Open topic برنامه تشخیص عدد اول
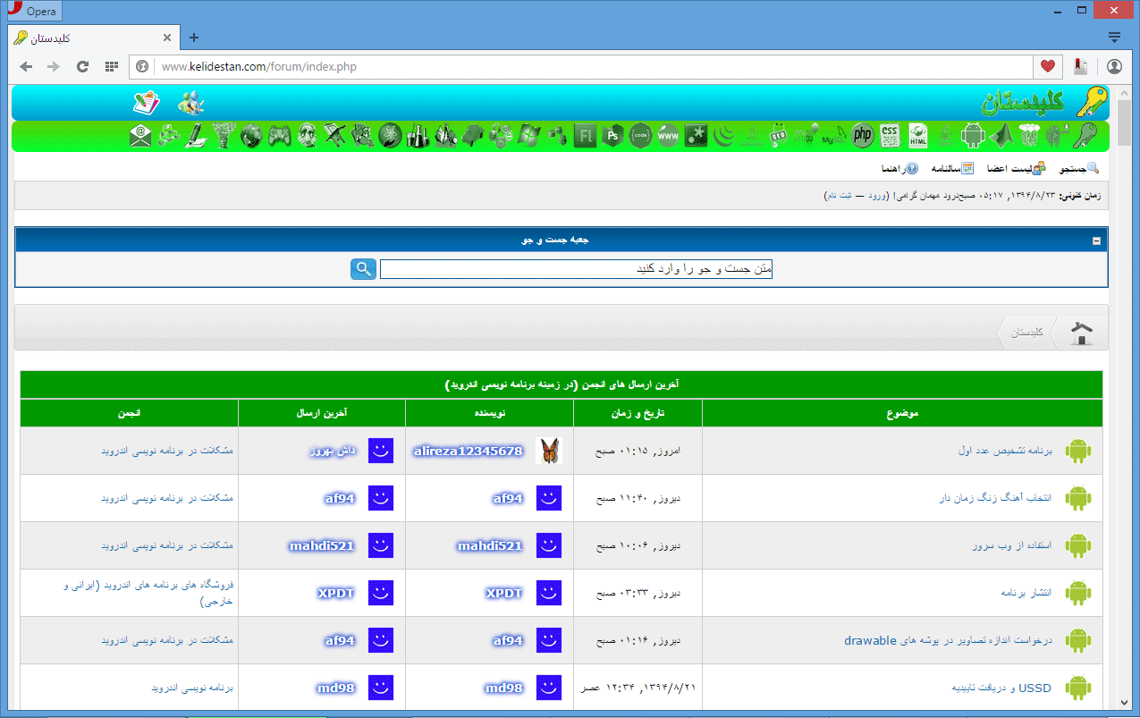 point(1005,451)
